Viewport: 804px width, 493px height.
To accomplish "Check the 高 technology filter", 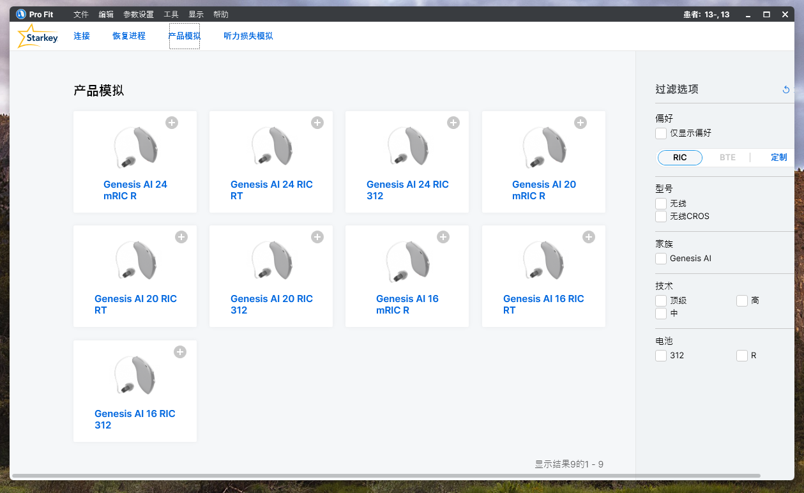I will click(x=742, y=301).
